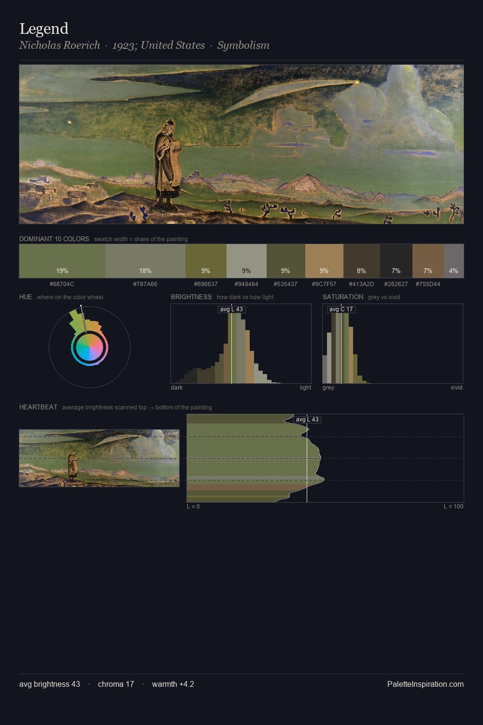Click the "grey vs vivid" caption
Image resolution: width=483 pixels, height=725 pixels.
384,297
